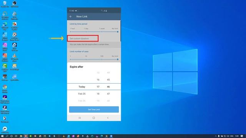Click the Set Time Limit button
The image size is (246, 138).
[94, 109]
